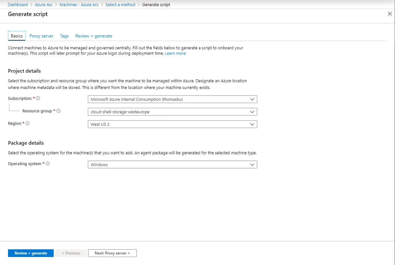Screen dimensions: 395x265
Task: Click the Review + generate button
Action: 31,253
